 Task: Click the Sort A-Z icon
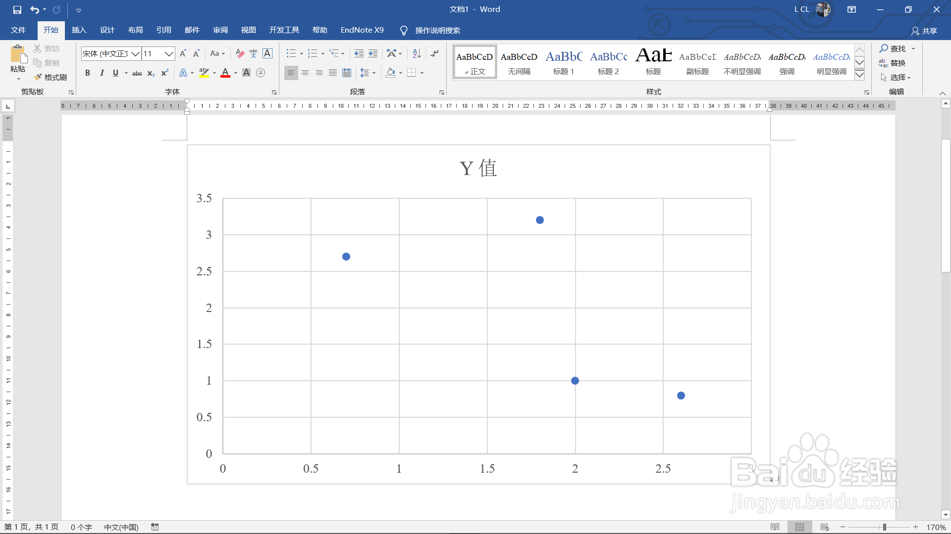click(417, 53)
